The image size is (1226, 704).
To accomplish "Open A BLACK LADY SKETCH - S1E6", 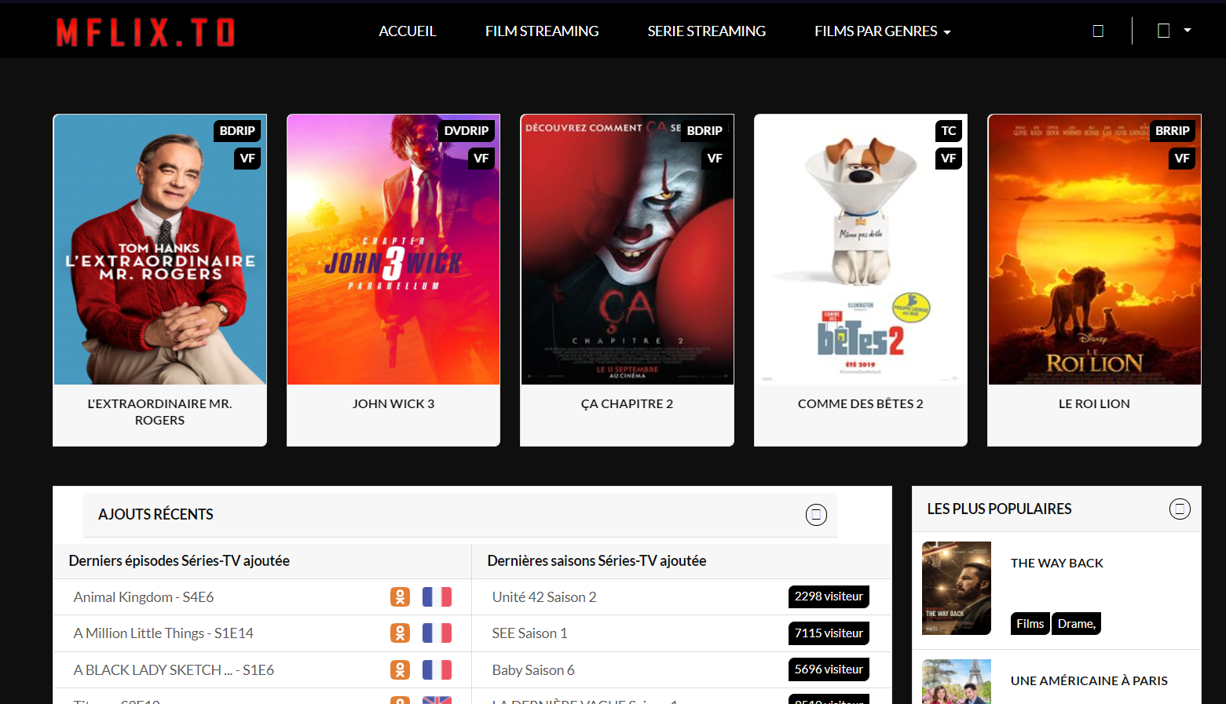I will (x=174, y=670).
